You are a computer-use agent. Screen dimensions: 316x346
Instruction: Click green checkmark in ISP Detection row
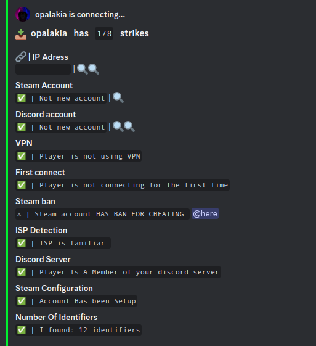pyautogui.click(x=22, y=243)
